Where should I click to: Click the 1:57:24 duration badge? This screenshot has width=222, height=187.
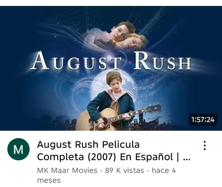point(203,120)
